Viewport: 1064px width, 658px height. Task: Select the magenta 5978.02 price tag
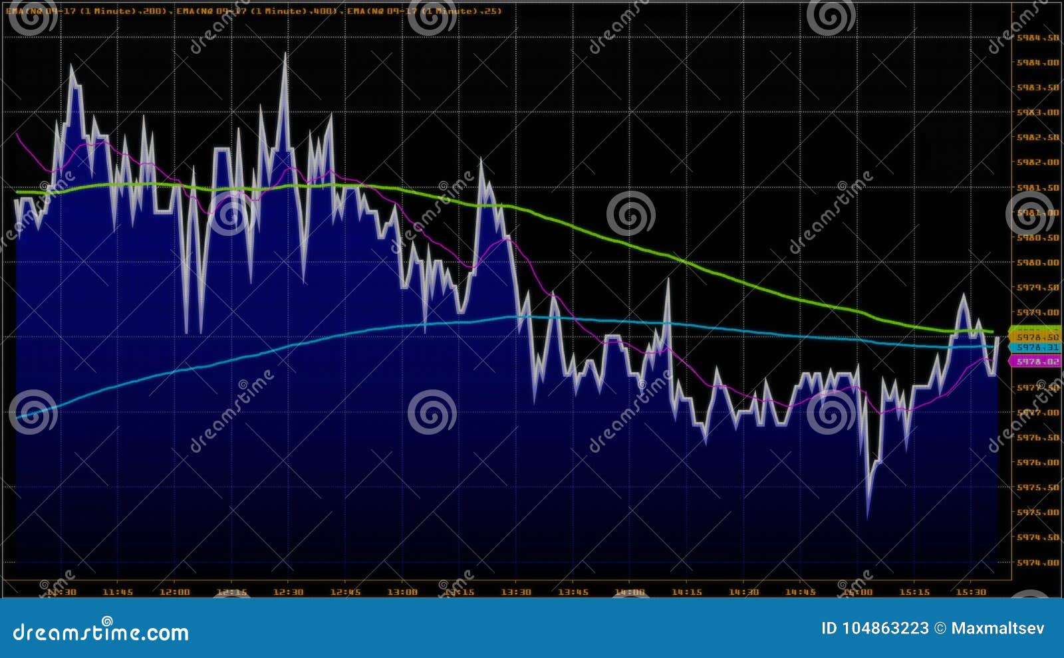pyautogui.click(x=1035, y=362)
